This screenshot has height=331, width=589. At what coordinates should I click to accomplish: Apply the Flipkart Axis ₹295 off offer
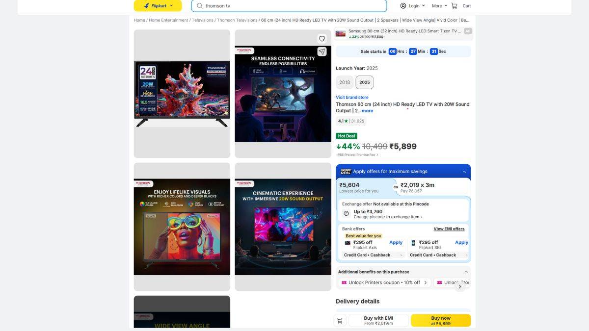[396, 242]
